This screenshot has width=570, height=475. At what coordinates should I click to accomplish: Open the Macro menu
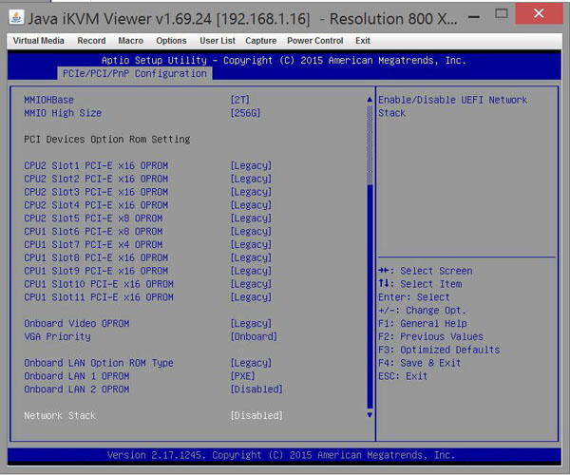131,41
